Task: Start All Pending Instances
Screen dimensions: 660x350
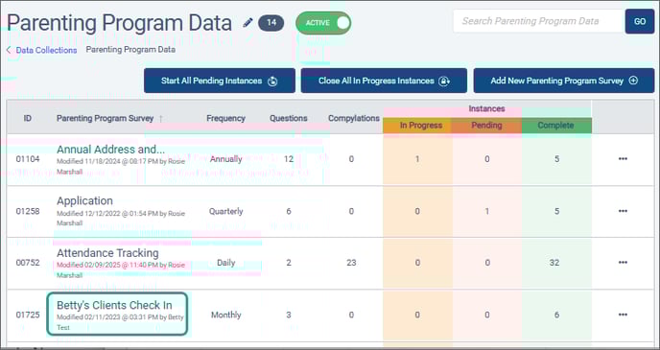Action: 220,81
